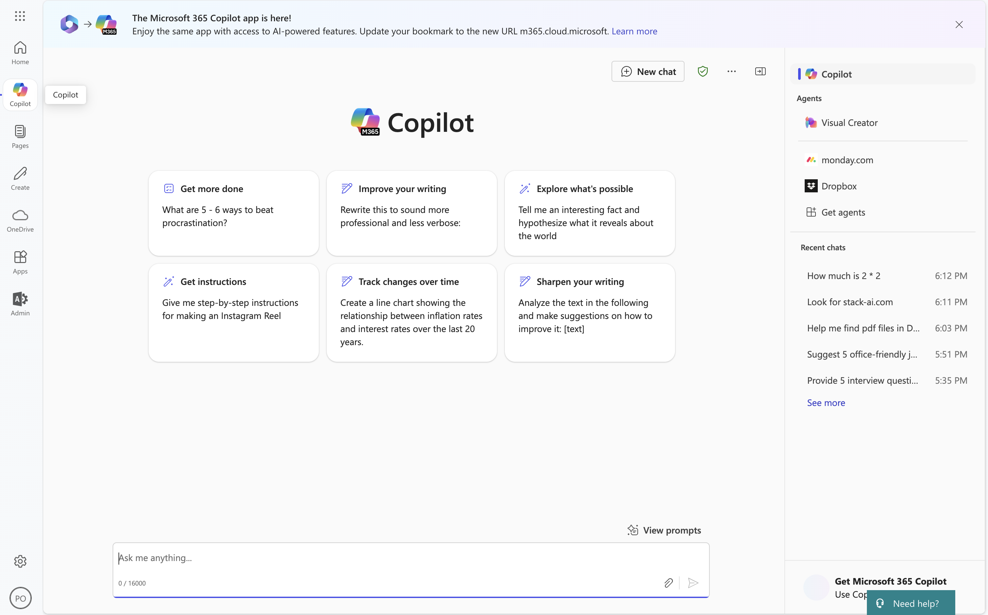The image size is (988, 615).
Task: Open recent chat about stack-ai.com
Action: [x=849, y=302]
